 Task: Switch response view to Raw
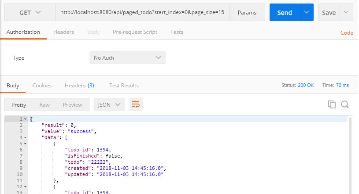44,104
